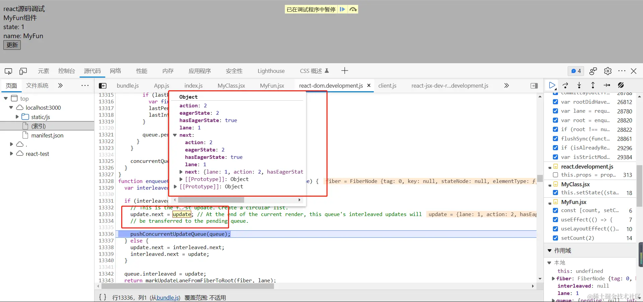The height and width of the screenshot is (302, 643).
Task: Toggle the file navigator pane icon
Action: coord(103,86)
